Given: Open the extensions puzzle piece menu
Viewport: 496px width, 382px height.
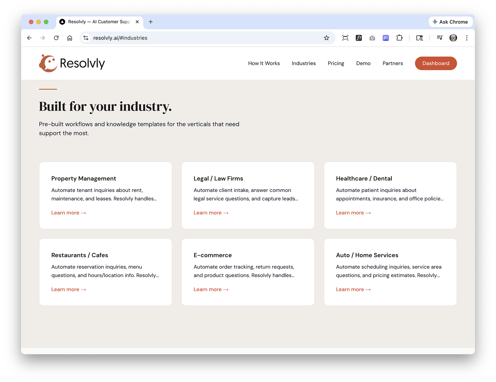Looking at the screenshot, I should tap(399, 38).
